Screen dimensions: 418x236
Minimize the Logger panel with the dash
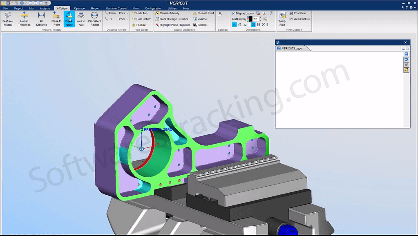pos(403,49)
